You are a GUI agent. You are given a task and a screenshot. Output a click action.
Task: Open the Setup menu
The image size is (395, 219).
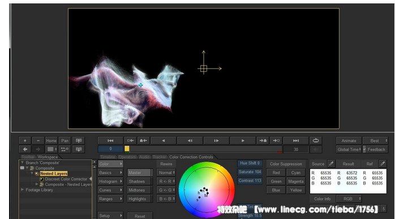click(x=110, y=216)
